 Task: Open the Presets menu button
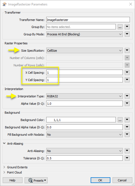click(x=36, y=180)
